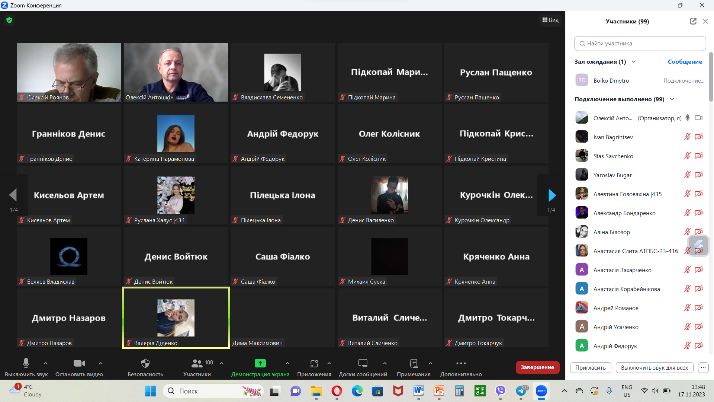Pop out the participants panel
This screenshot has width=714, height=402.
[x=693, y=21]
